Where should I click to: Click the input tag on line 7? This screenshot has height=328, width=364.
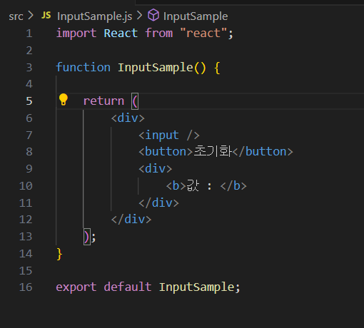pos(169,135)
